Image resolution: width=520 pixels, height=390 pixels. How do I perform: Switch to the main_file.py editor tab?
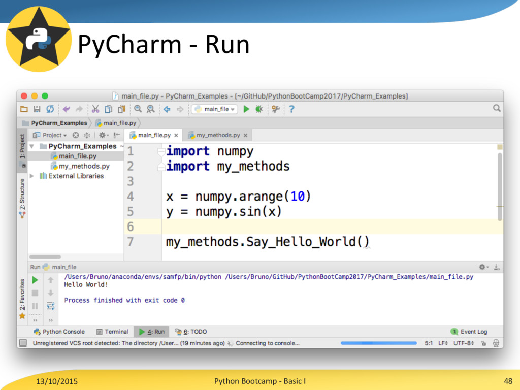pos(154,135)
